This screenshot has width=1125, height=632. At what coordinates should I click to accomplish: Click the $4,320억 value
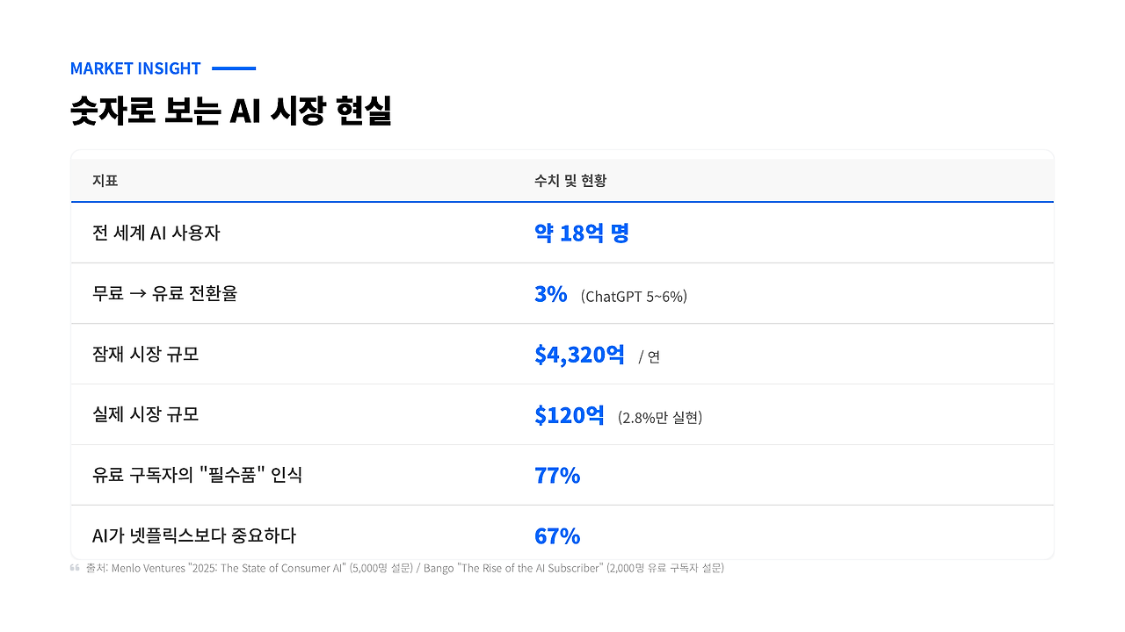[579, 355]
